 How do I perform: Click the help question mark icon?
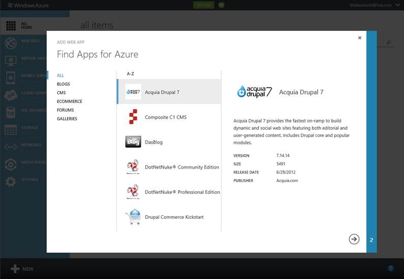coord(391,268)
